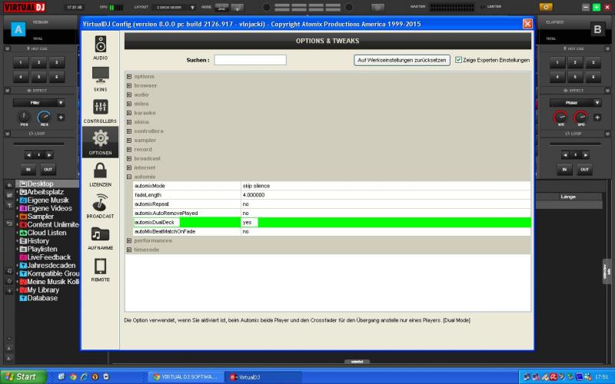Select the automixRepeat setting row
The width and height of the screenshot is (615, 384).
point(332,204)
